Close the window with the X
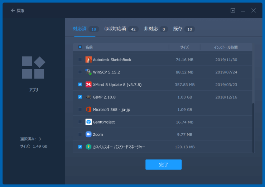Viewport: 265px width, 187px height. [254, 10]
